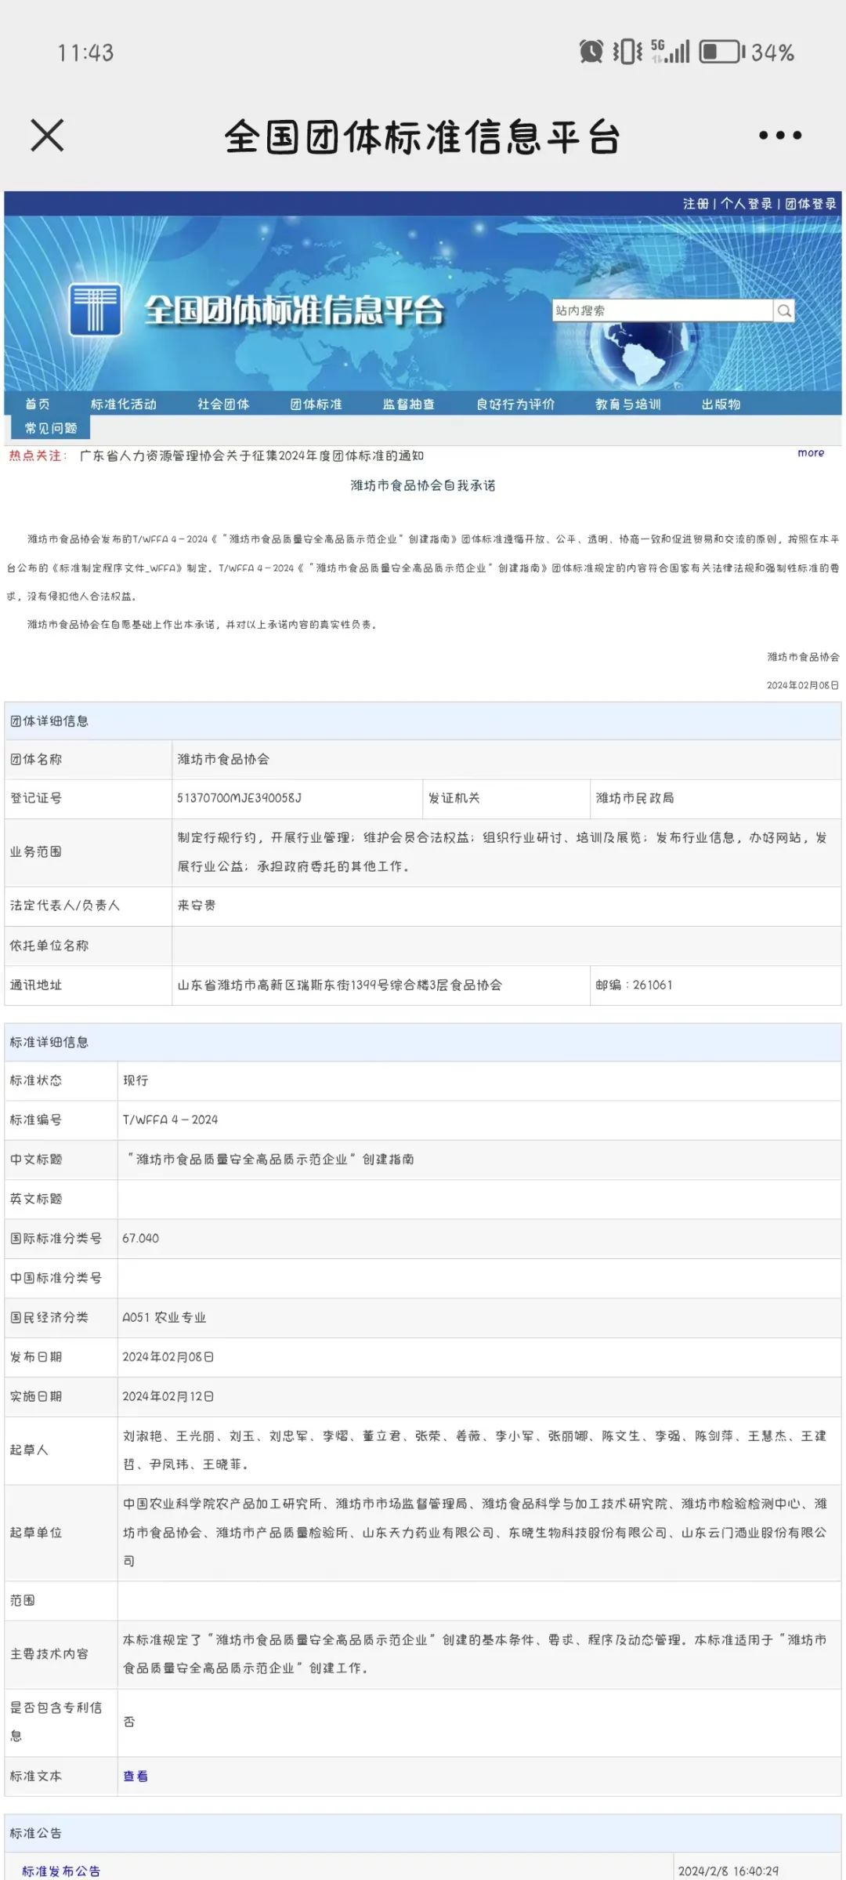The width and height of the screenshot is (846, 1880).
Task: Open the 广东省人力资源管理协会 notice headline
Action: [x=251, y=455]
